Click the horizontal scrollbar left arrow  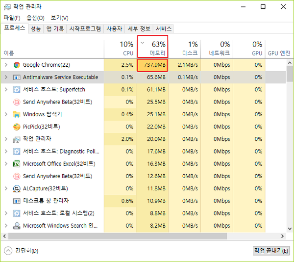coord(4,236)
